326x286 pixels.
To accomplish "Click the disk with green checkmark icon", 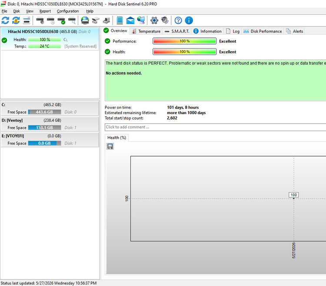I will point(61,20).
